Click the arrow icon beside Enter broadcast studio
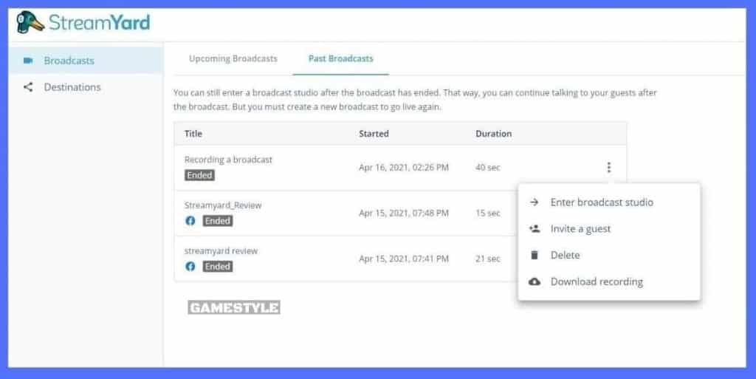756x379 pixels. pyautogui.click(x=535, y=202)
